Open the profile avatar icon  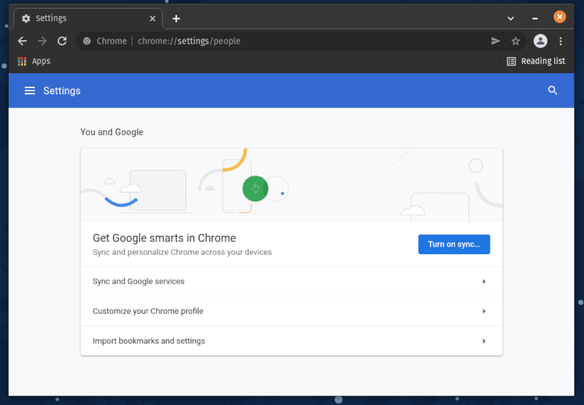coord(540,41)
